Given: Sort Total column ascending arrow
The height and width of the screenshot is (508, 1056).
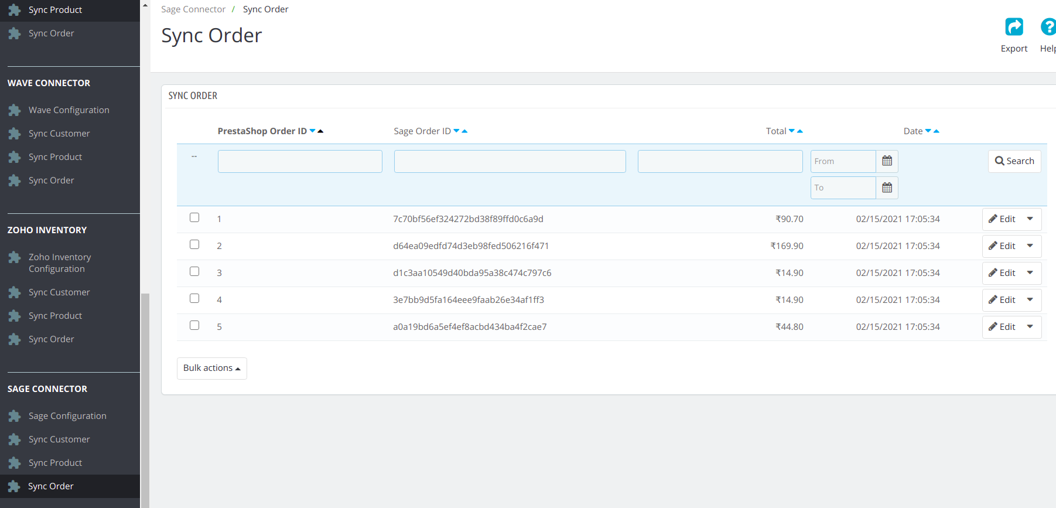Looking at the screenshot, I should [x=800, y=131].
